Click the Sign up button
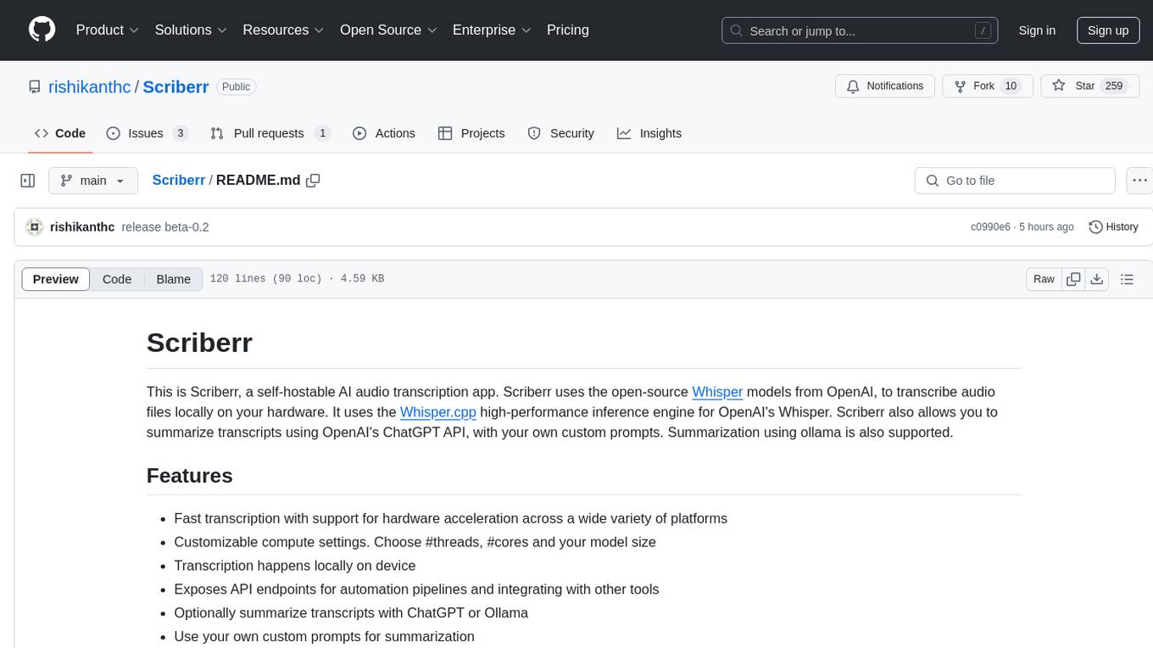The height and width of the screenshot is (648, 1153). 1108,31
